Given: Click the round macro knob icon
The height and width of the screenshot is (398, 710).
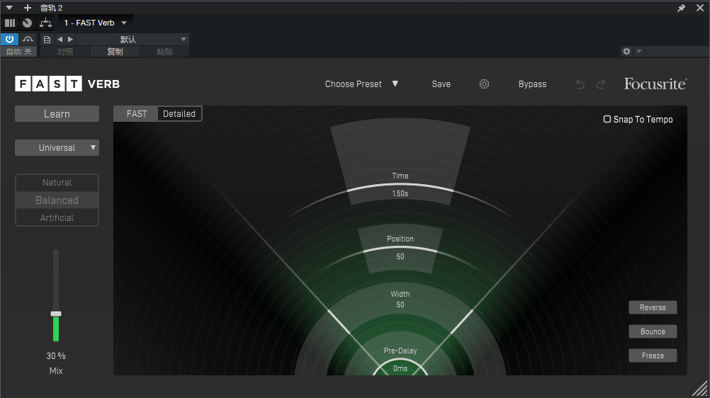Looking at the screenshot, I should coord(27,23).
